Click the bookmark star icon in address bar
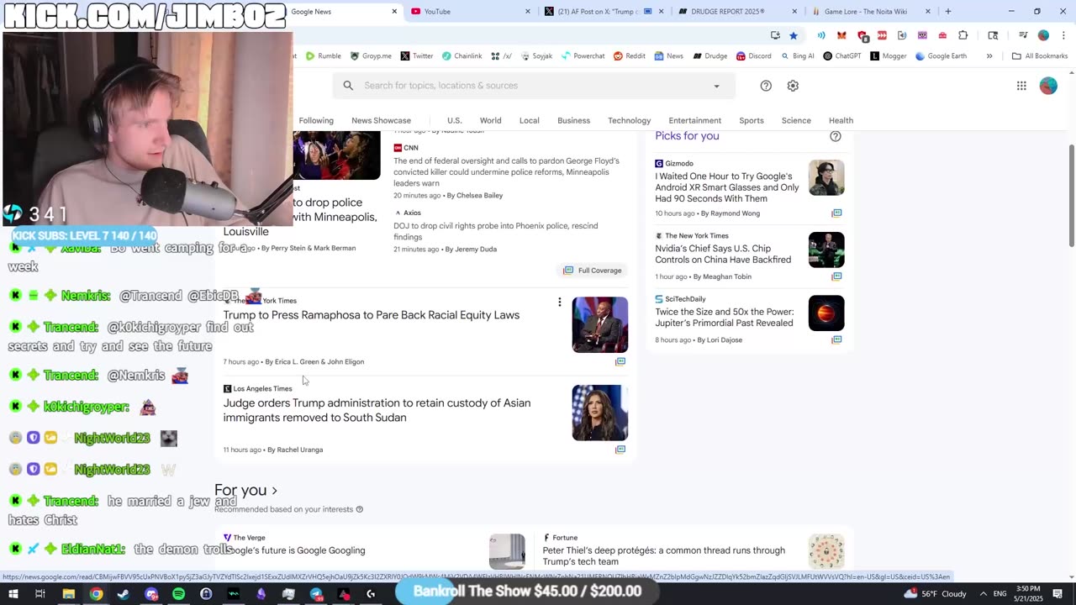 pyautogui.click(x=793, y=35)
